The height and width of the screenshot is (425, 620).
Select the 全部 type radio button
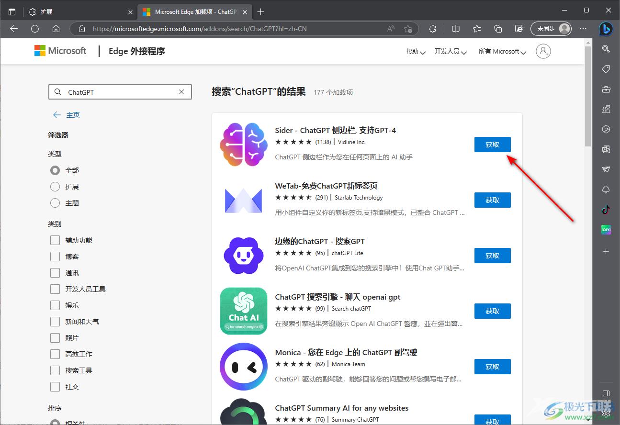(55, 170)
